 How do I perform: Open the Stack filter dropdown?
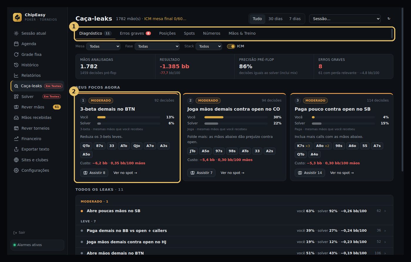tap(209, 46)
